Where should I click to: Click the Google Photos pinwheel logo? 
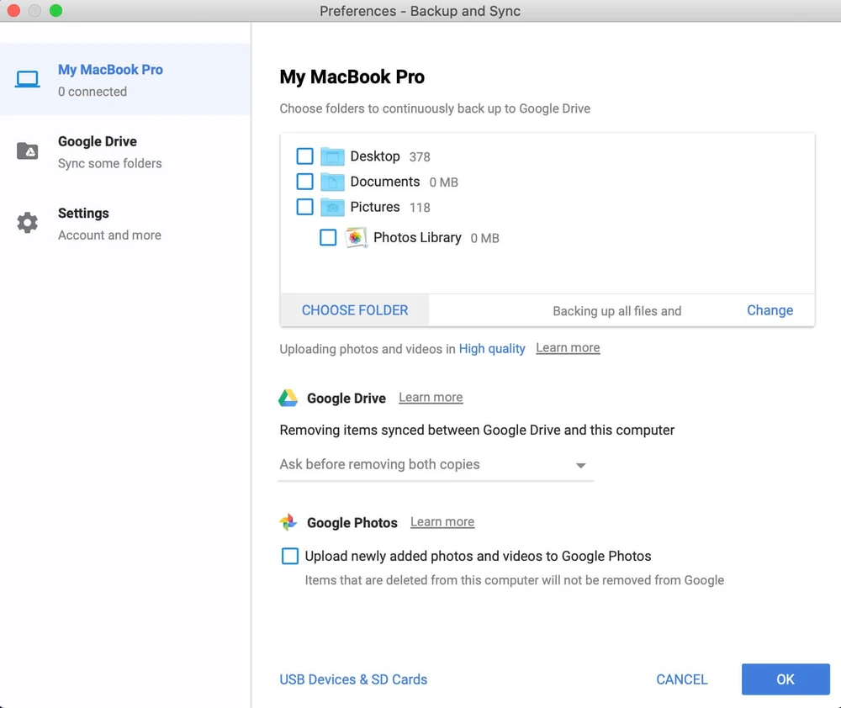[288, 523]
